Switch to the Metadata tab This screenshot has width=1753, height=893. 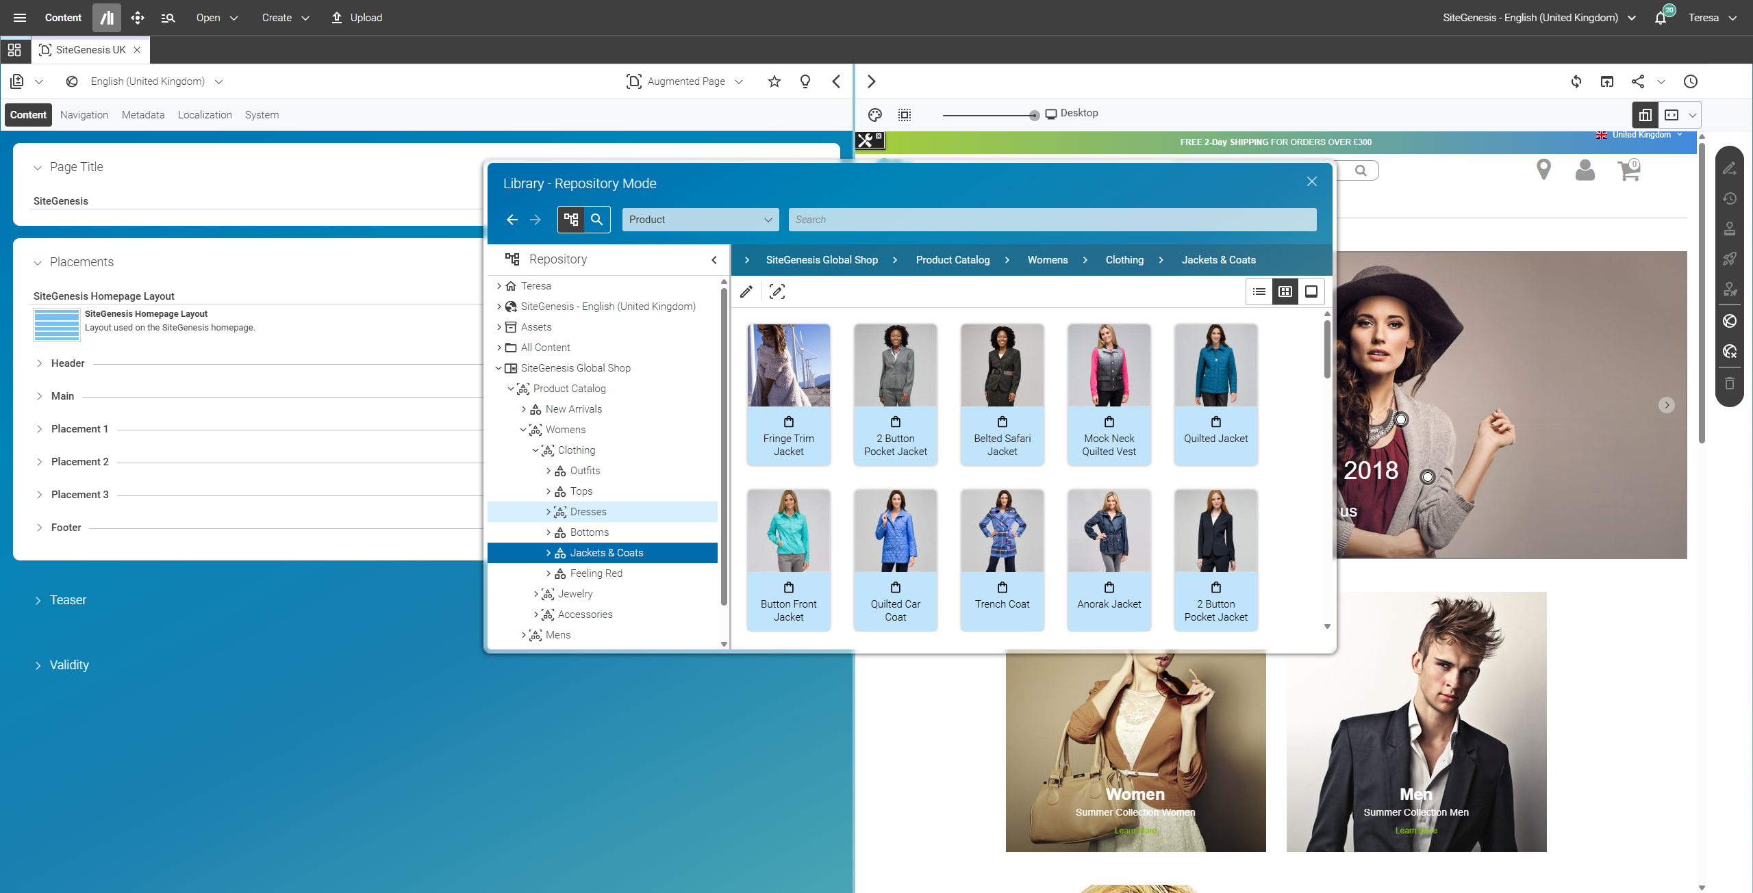pyautogui.click(x=143, y=115)
